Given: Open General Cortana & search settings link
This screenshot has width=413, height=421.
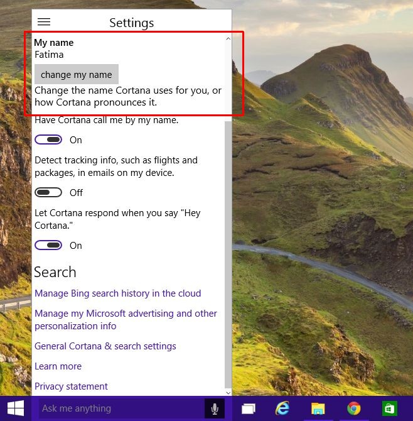Looking at the screenshot, I should coord(105,346).
